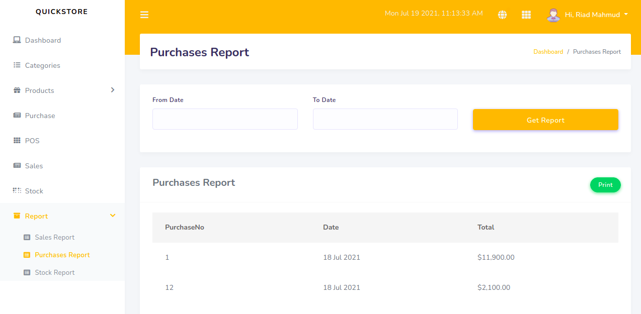The image size is (641, 314).
Task: Click the Stock braille-style icon
Action: coord(17,191)
